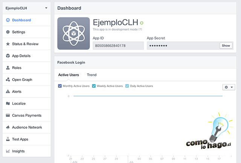This screenshot has width=241, height=163.
Task: Select Roles in the sidebar
Action: tap(27, 68)
